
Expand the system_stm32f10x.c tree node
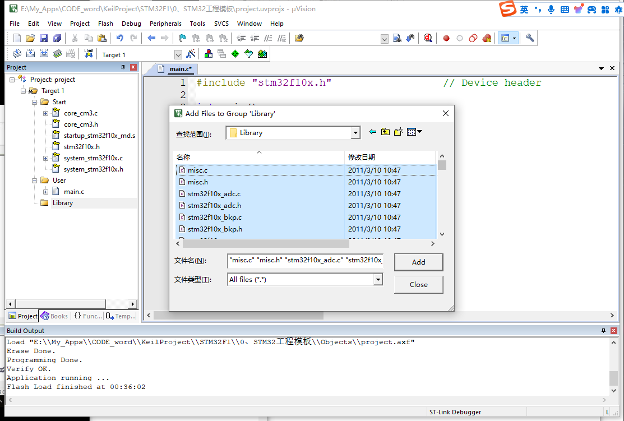tap(46, 159)
